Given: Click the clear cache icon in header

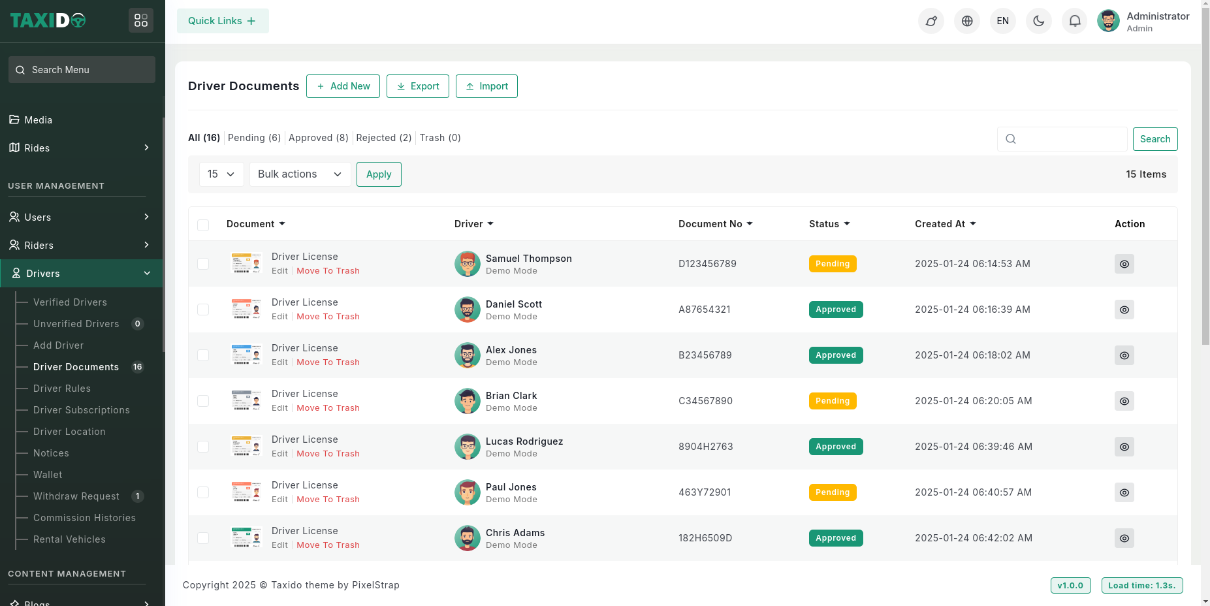Looking at the screenshot, I should 931,21.
